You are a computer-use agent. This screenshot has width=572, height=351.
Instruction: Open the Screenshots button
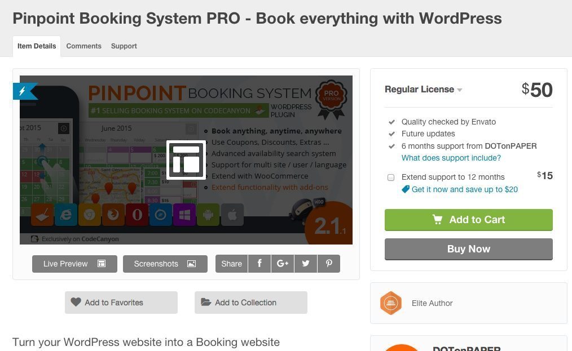165,264
